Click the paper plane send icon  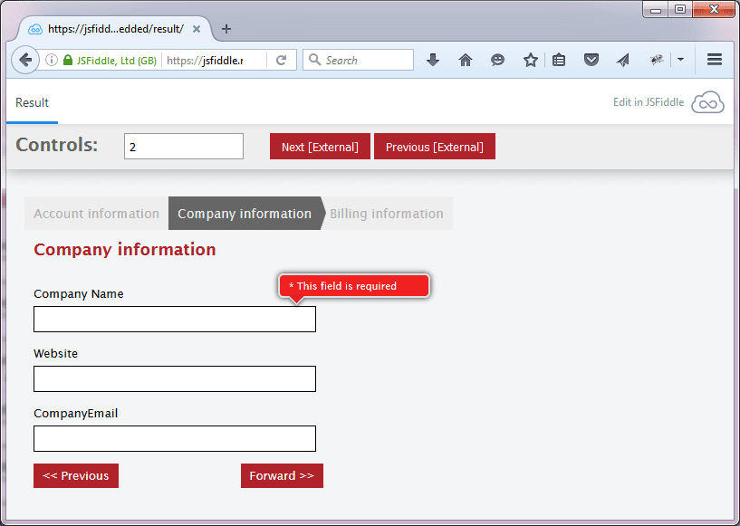click(x=623, y=60)
